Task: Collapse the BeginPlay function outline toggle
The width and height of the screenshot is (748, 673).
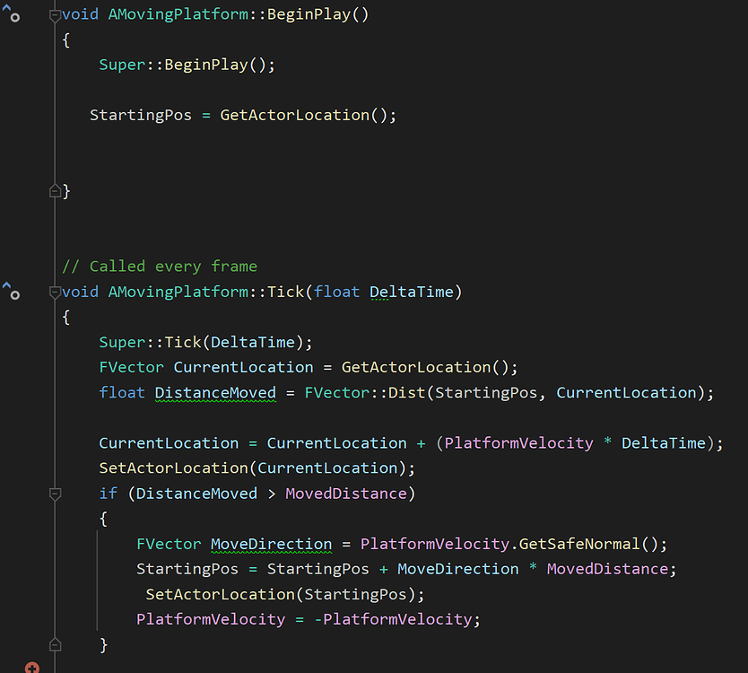Action: pos(55,15)
